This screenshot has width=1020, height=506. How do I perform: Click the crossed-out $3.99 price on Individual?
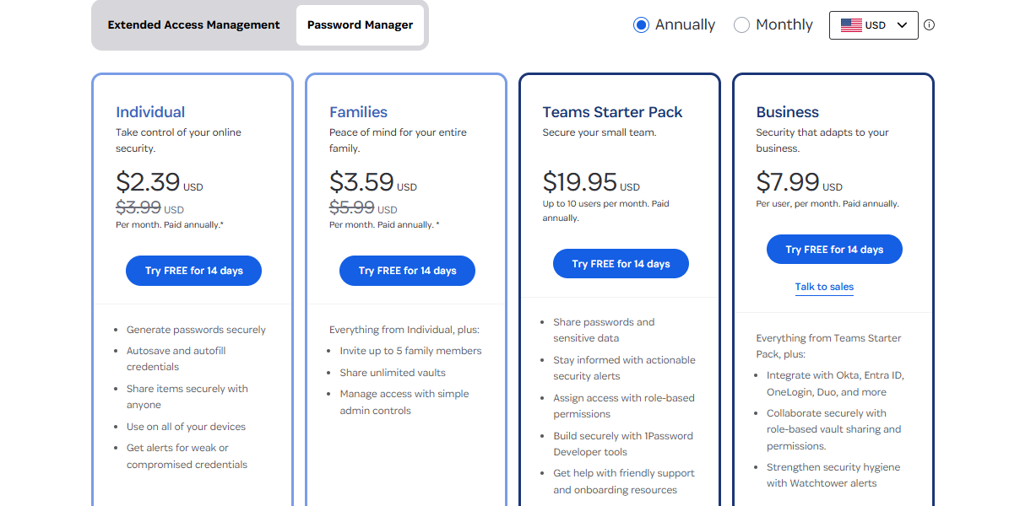[x=138, y=208]
